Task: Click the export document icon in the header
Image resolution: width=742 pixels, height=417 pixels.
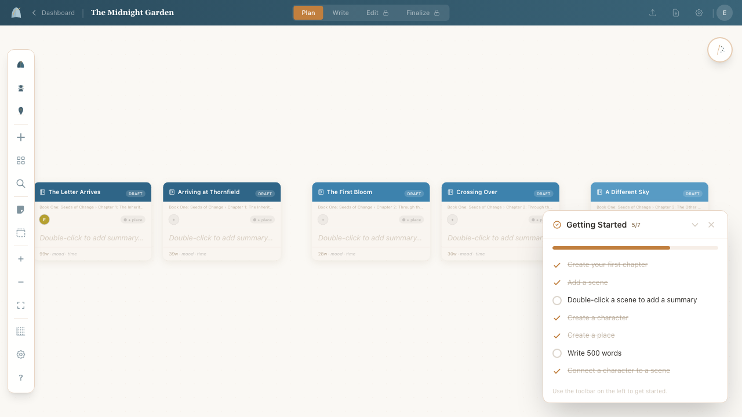Action: pyautogui.click(x=676, y=12)
